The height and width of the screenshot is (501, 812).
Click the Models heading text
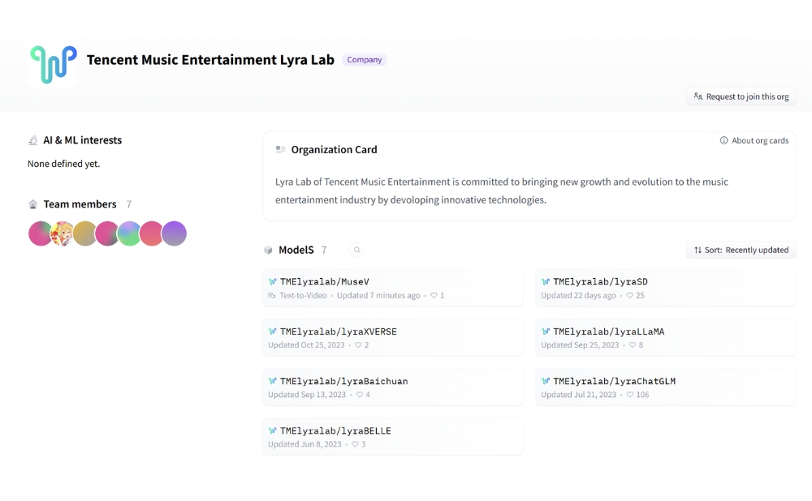coord(296,250)
